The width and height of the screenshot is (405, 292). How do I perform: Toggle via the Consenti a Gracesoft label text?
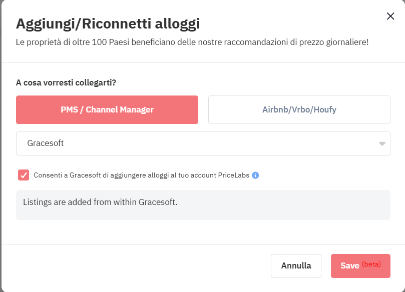pyautogui.click(x=141, y=175)
